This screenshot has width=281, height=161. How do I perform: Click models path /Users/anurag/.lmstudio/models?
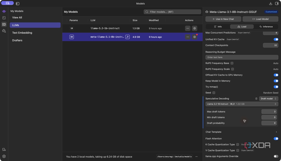pos(174,157)
